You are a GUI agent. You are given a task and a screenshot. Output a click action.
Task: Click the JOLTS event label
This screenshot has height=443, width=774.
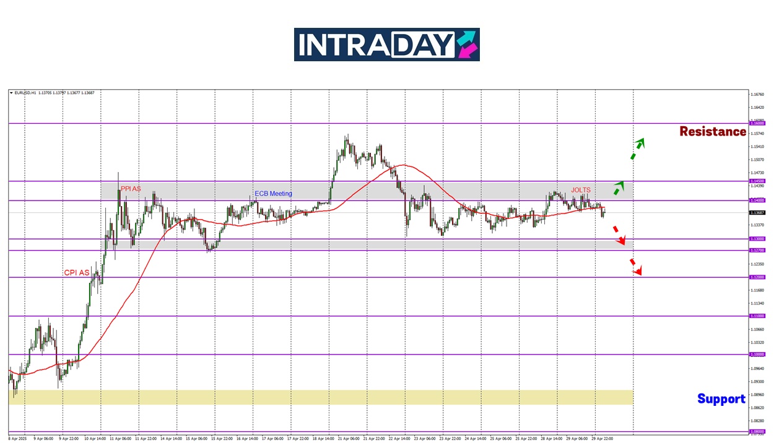click(581, 190)
